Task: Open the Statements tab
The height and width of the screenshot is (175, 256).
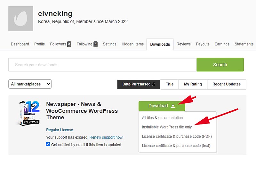Action: (x=244, y=44)
